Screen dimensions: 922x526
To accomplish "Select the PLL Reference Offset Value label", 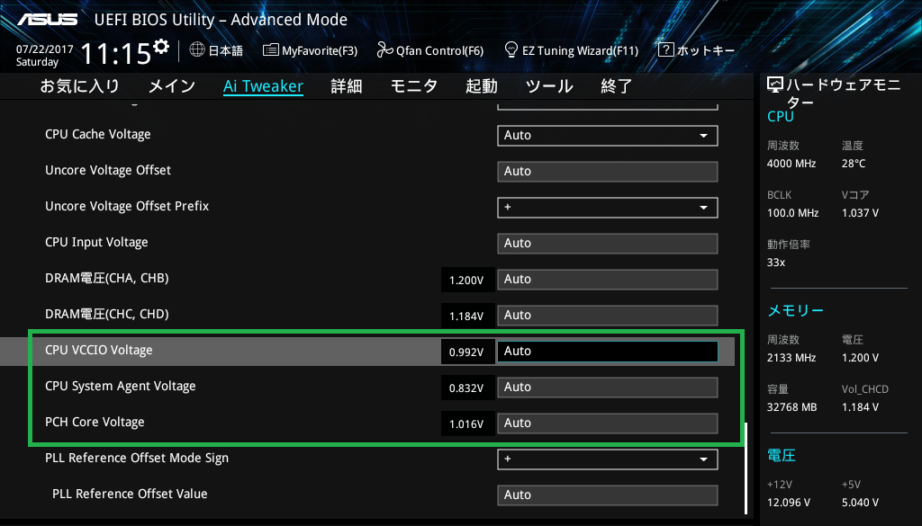I will point(130,495).
